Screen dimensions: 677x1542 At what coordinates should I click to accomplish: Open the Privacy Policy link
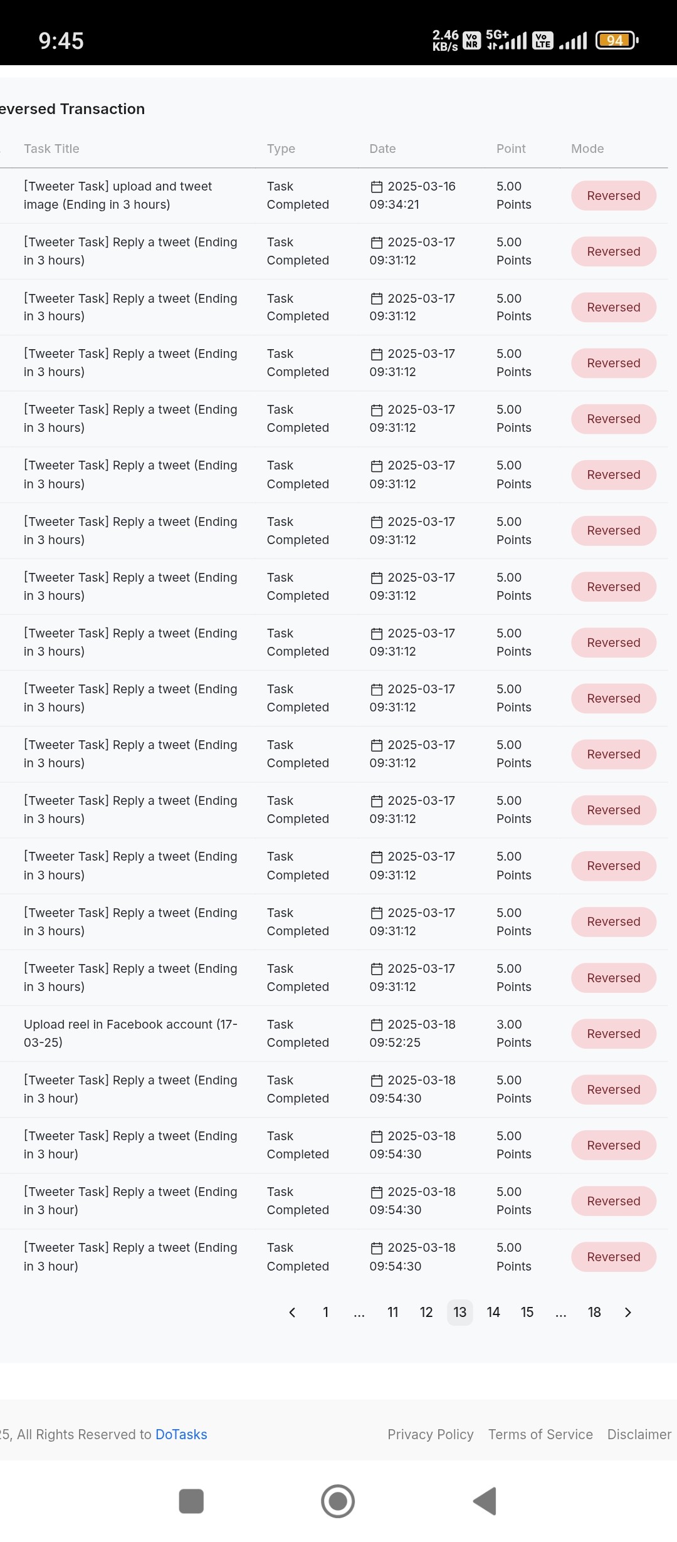pyautogui.click(x=431, y=1434)
